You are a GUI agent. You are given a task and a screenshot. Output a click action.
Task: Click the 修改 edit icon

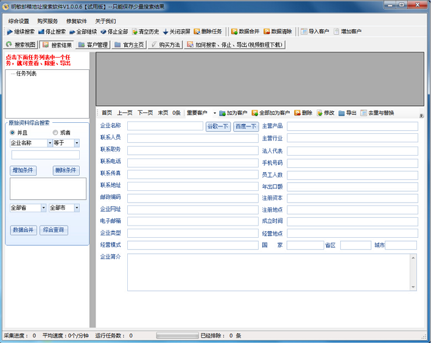coord(320,113)
